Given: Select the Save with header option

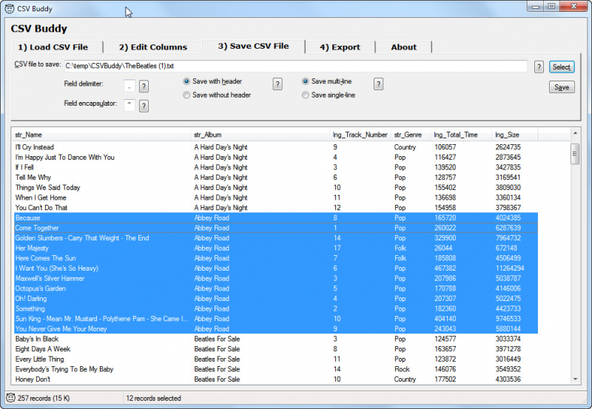Looking at the screenshot, I should pos(186,81).
